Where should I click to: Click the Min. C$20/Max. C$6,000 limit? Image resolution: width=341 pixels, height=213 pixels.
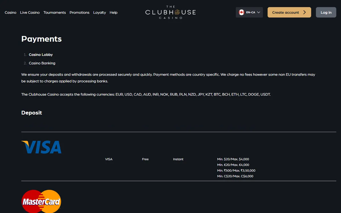click(x=235, y=176)
